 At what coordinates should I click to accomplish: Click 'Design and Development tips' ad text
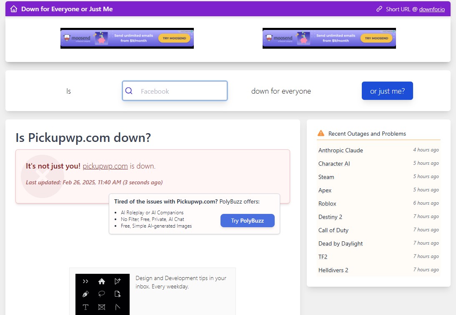point(180,282)
